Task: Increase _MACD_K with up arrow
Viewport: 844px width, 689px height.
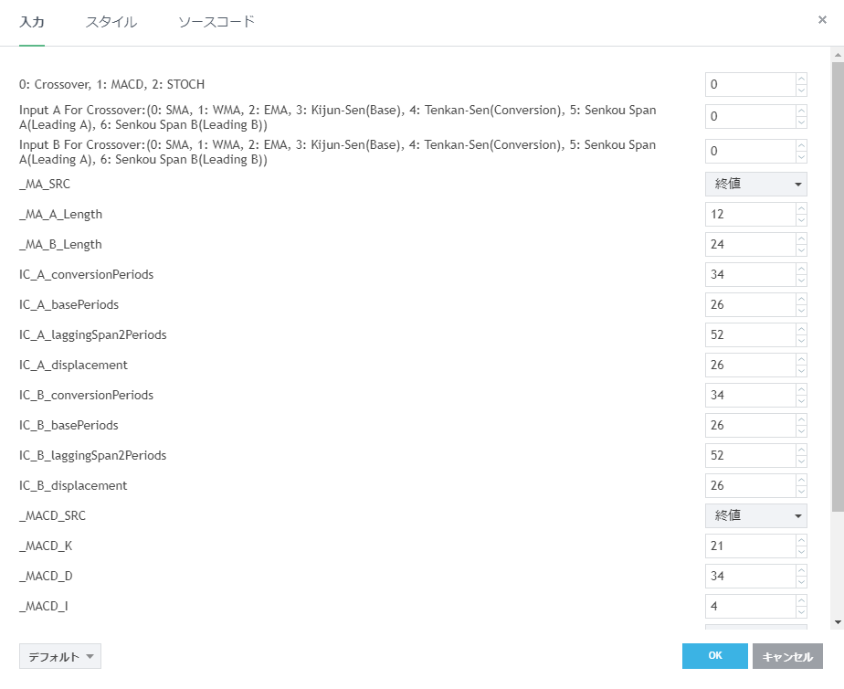Action: (801, 540)
